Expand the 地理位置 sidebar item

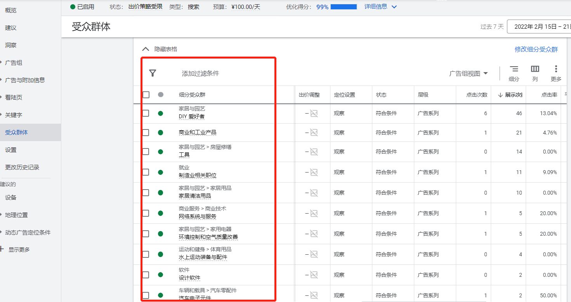[2, 214]
